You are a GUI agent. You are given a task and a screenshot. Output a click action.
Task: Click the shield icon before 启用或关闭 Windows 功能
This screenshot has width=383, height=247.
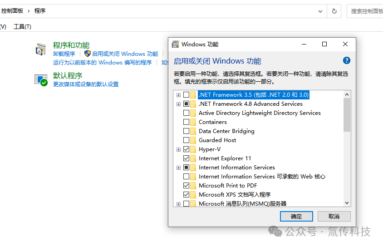[87, 54]
